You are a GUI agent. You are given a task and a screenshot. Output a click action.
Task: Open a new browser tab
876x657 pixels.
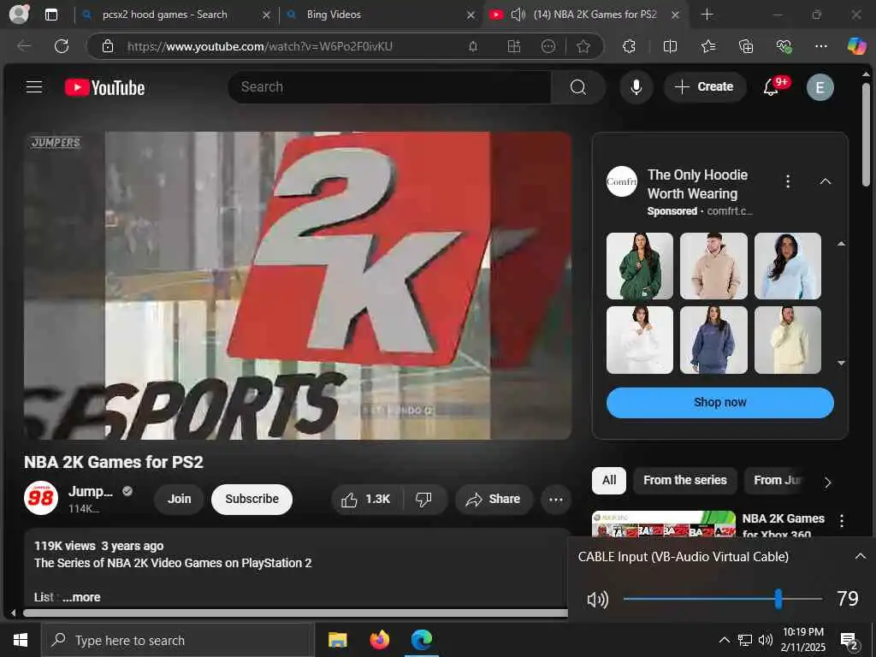[707, 15]
